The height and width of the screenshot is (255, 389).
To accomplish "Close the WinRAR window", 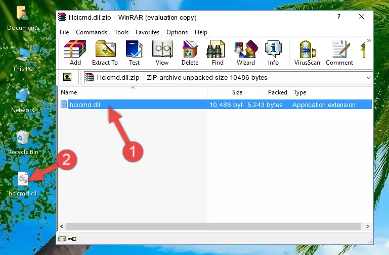I will click(x=362, y=17).
